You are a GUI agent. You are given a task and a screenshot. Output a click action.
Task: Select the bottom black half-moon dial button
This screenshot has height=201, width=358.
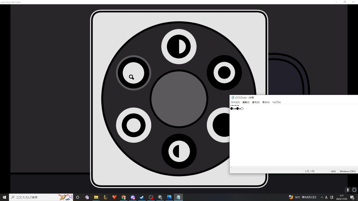(x=179, y=151)
